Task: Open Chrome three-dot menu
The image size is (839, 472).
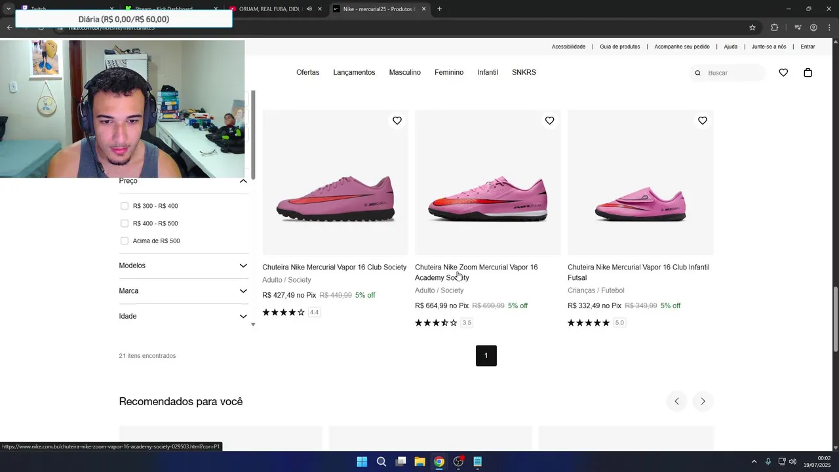Action: coord(830,28)
